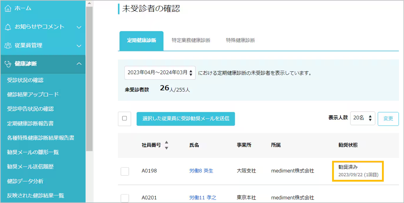Viewport: 404px width, 203px height.
Task: Click 2023/09/22 (1回目) date text
Action: 358,175
